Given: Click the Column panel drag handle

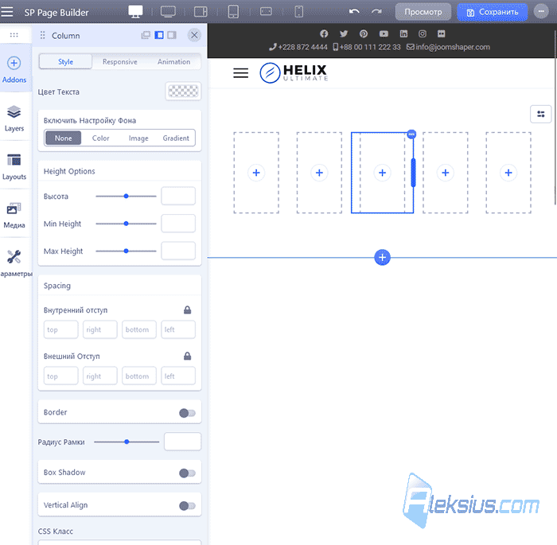Looking at the screenshot, I should point(42,35).
